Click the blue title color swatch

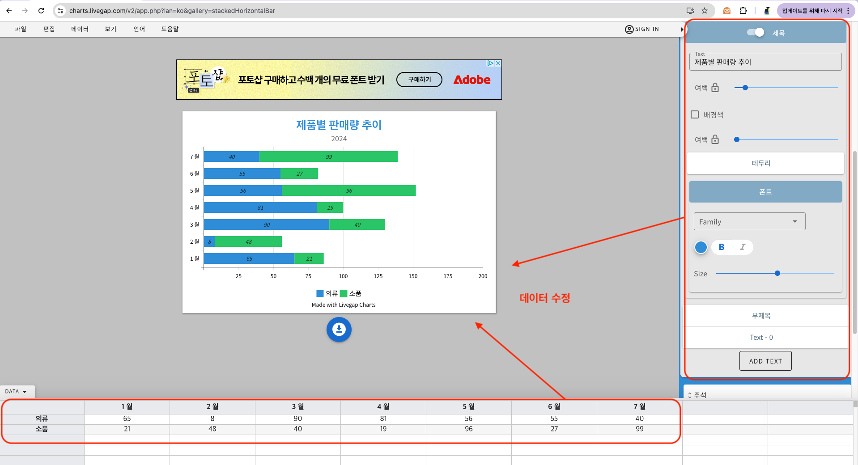tap(701, 247)
